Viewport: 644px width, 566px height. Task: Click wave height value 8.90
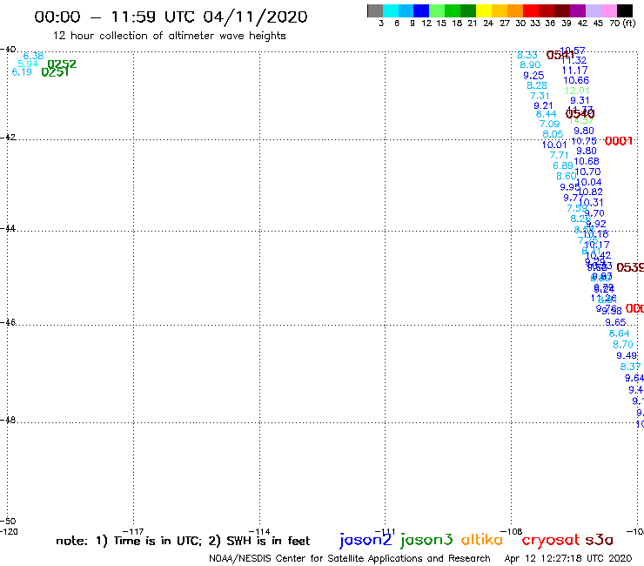point(530,65)
